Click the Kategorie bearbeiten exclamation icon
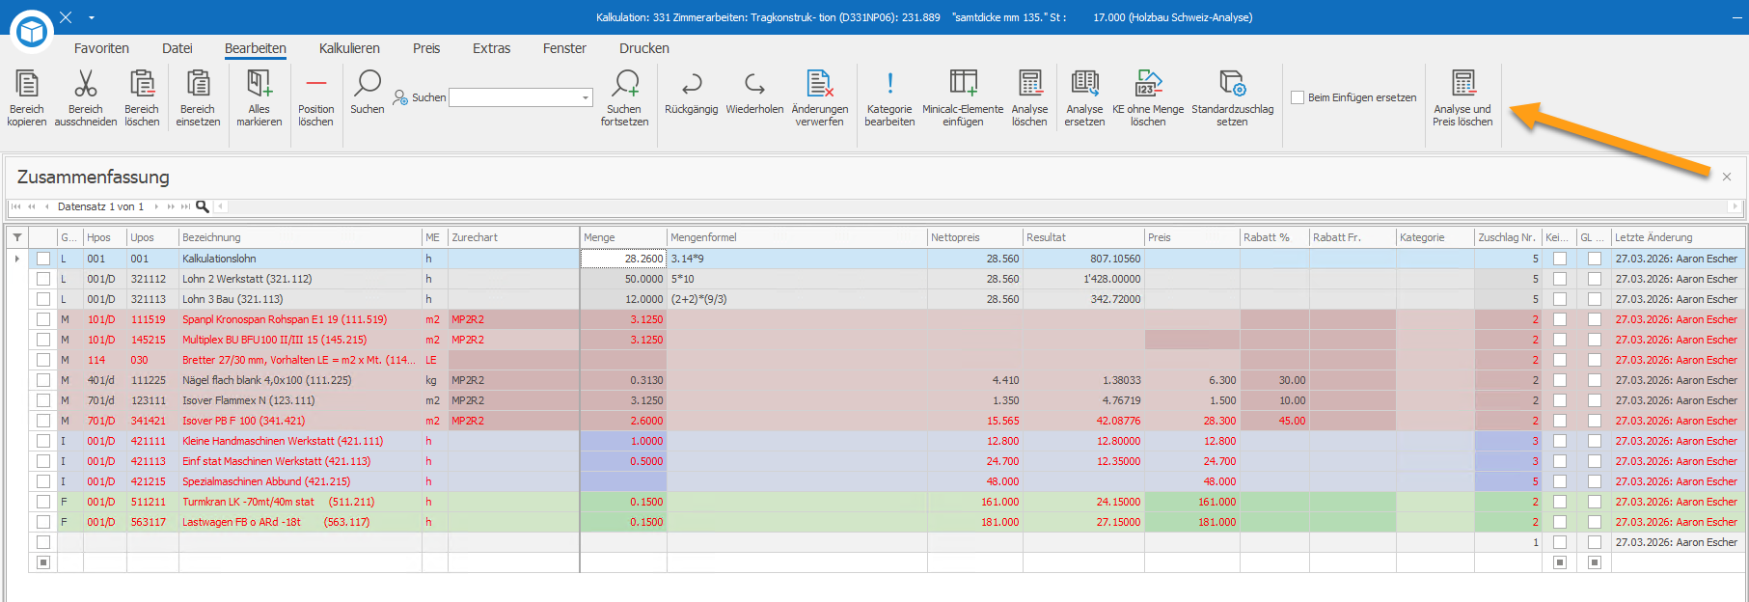This screenshot has height=602, width=1749. [x=889, y=84]
